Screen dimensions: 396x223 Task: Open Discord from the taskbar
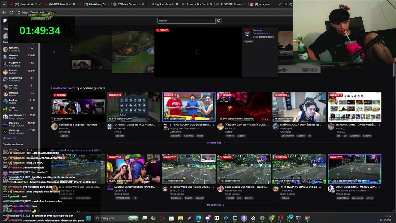[x=208, y=218]
